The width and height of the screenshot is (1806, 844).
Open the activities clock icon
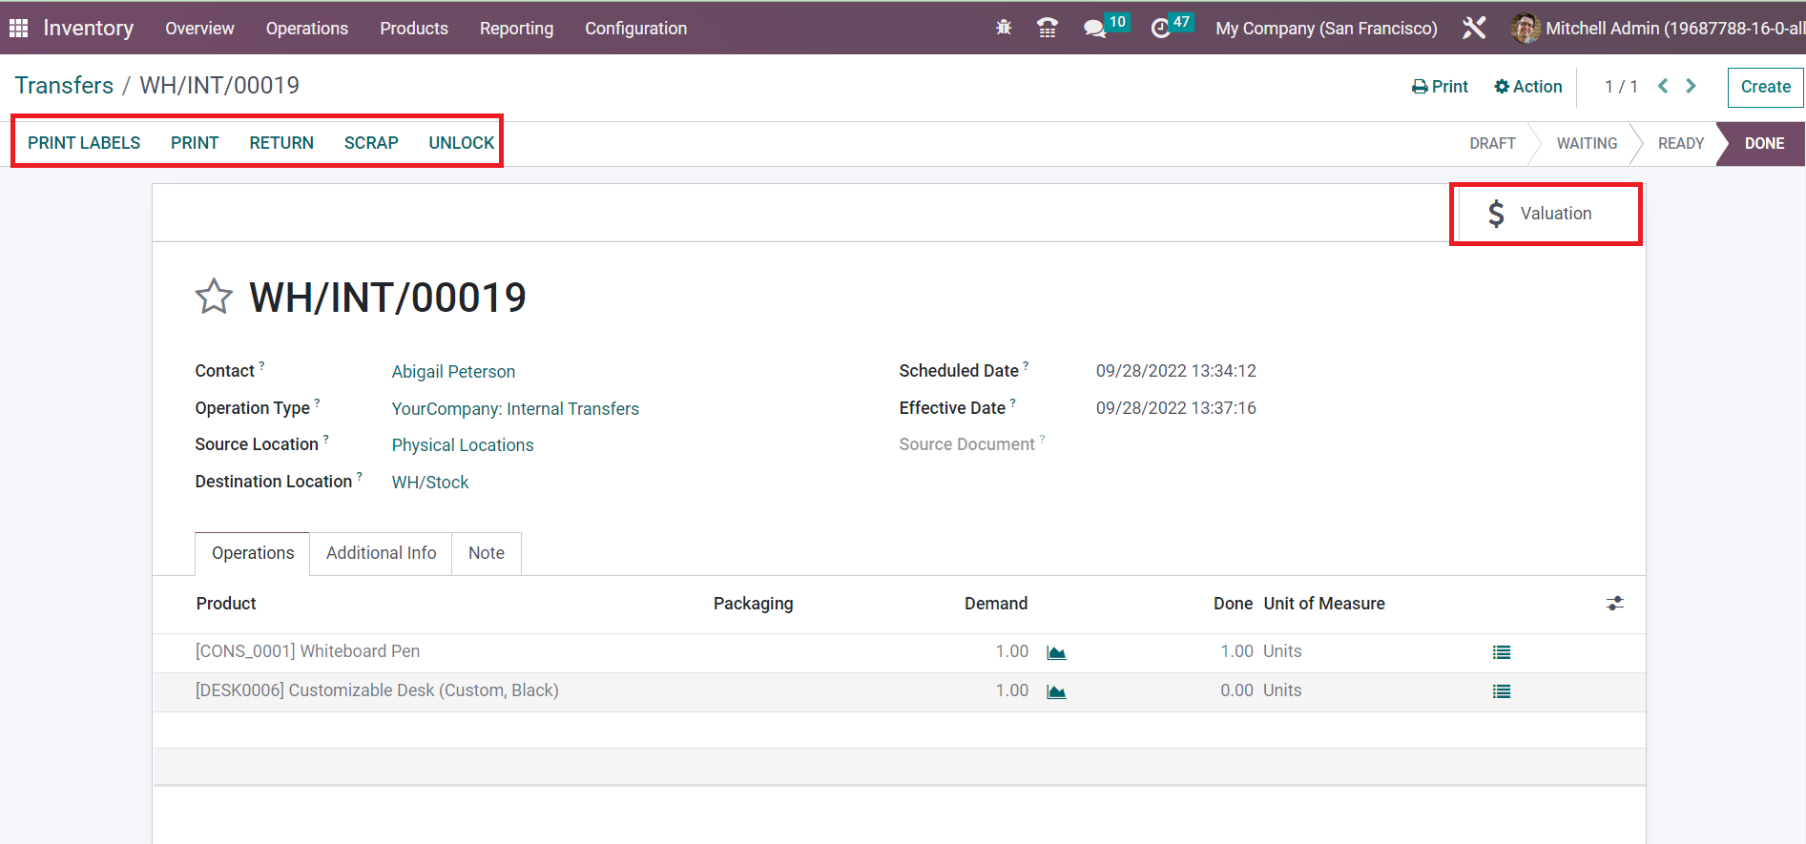coord(1160,29)
